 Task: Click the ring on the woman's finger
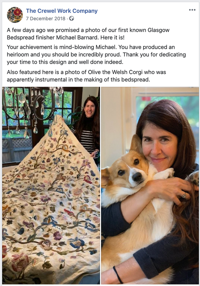pos(184,196)
